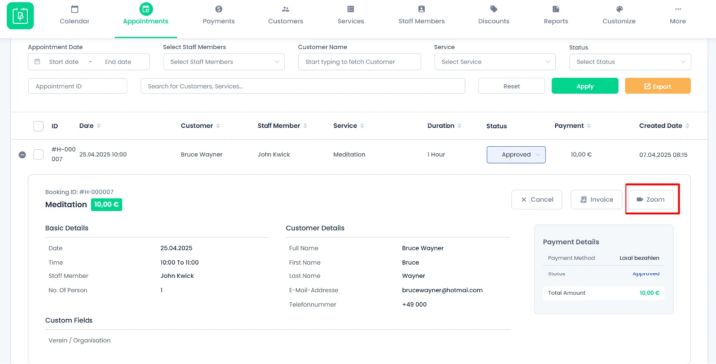Image resolution: width=716 pixels, height=364 pixels.
Task: Click the 07.04.2025 08:15 created date
Action: click(663, 155)
